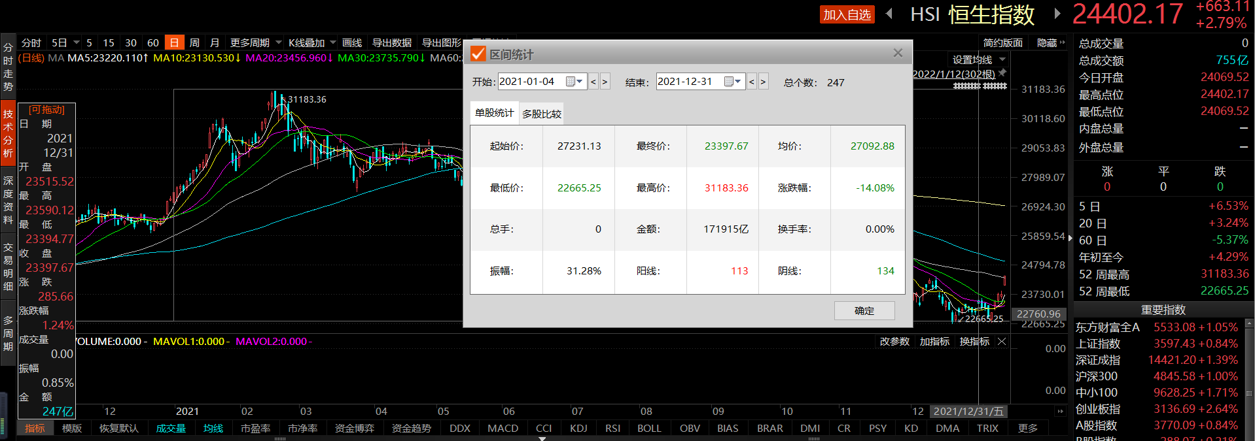Open the 深度资料 side tab
The height and width of the screenshot is (441, 1255).
[x=8, y=200]
